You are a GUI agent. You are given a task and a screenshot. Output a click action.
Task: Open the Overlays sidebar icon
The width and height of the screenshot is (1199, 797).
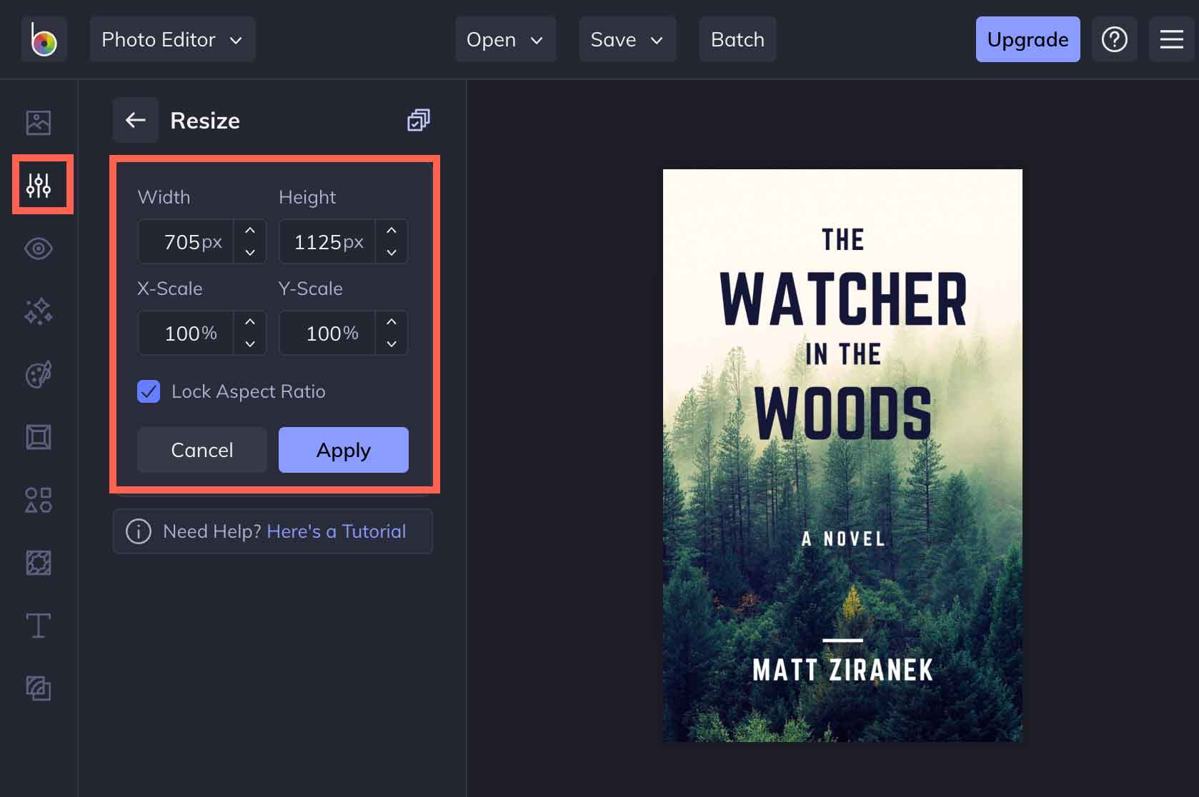(x=39, y=563)
